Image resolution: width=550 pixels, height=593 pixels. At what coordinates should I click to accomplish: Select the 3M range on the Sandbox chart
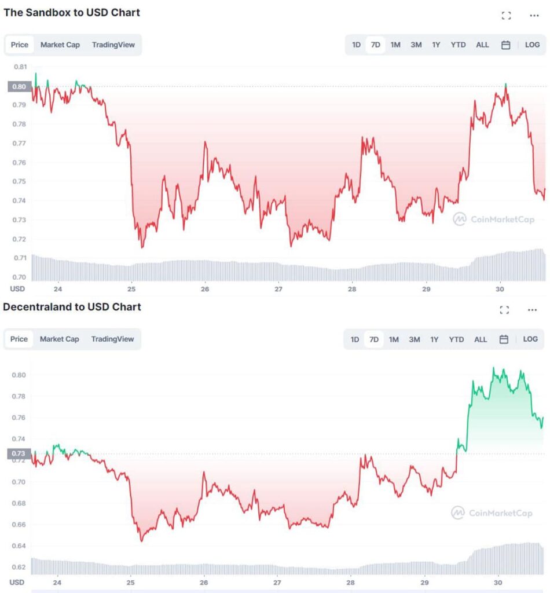(415, 45)
